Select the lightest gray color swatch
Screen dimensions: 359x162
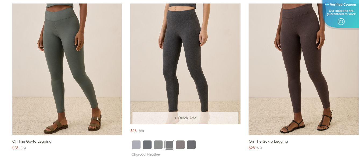[136, 145]
